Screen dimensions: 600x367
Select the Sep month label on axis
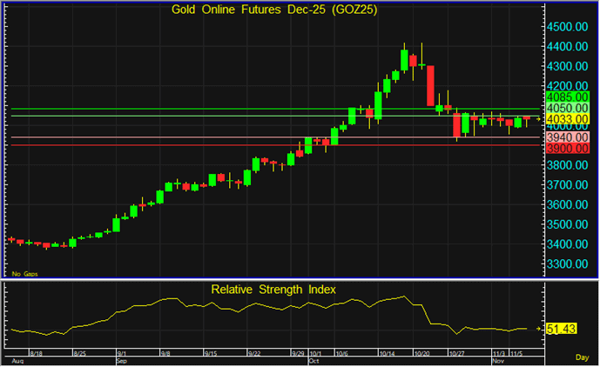(x=121, y=360)
